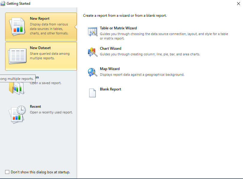Select the New Report heading
Viewport: 243px width, 179px height.
40,19
